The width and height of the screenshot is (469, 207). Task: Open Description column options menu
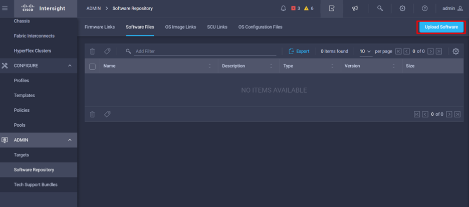coord(271,66)
